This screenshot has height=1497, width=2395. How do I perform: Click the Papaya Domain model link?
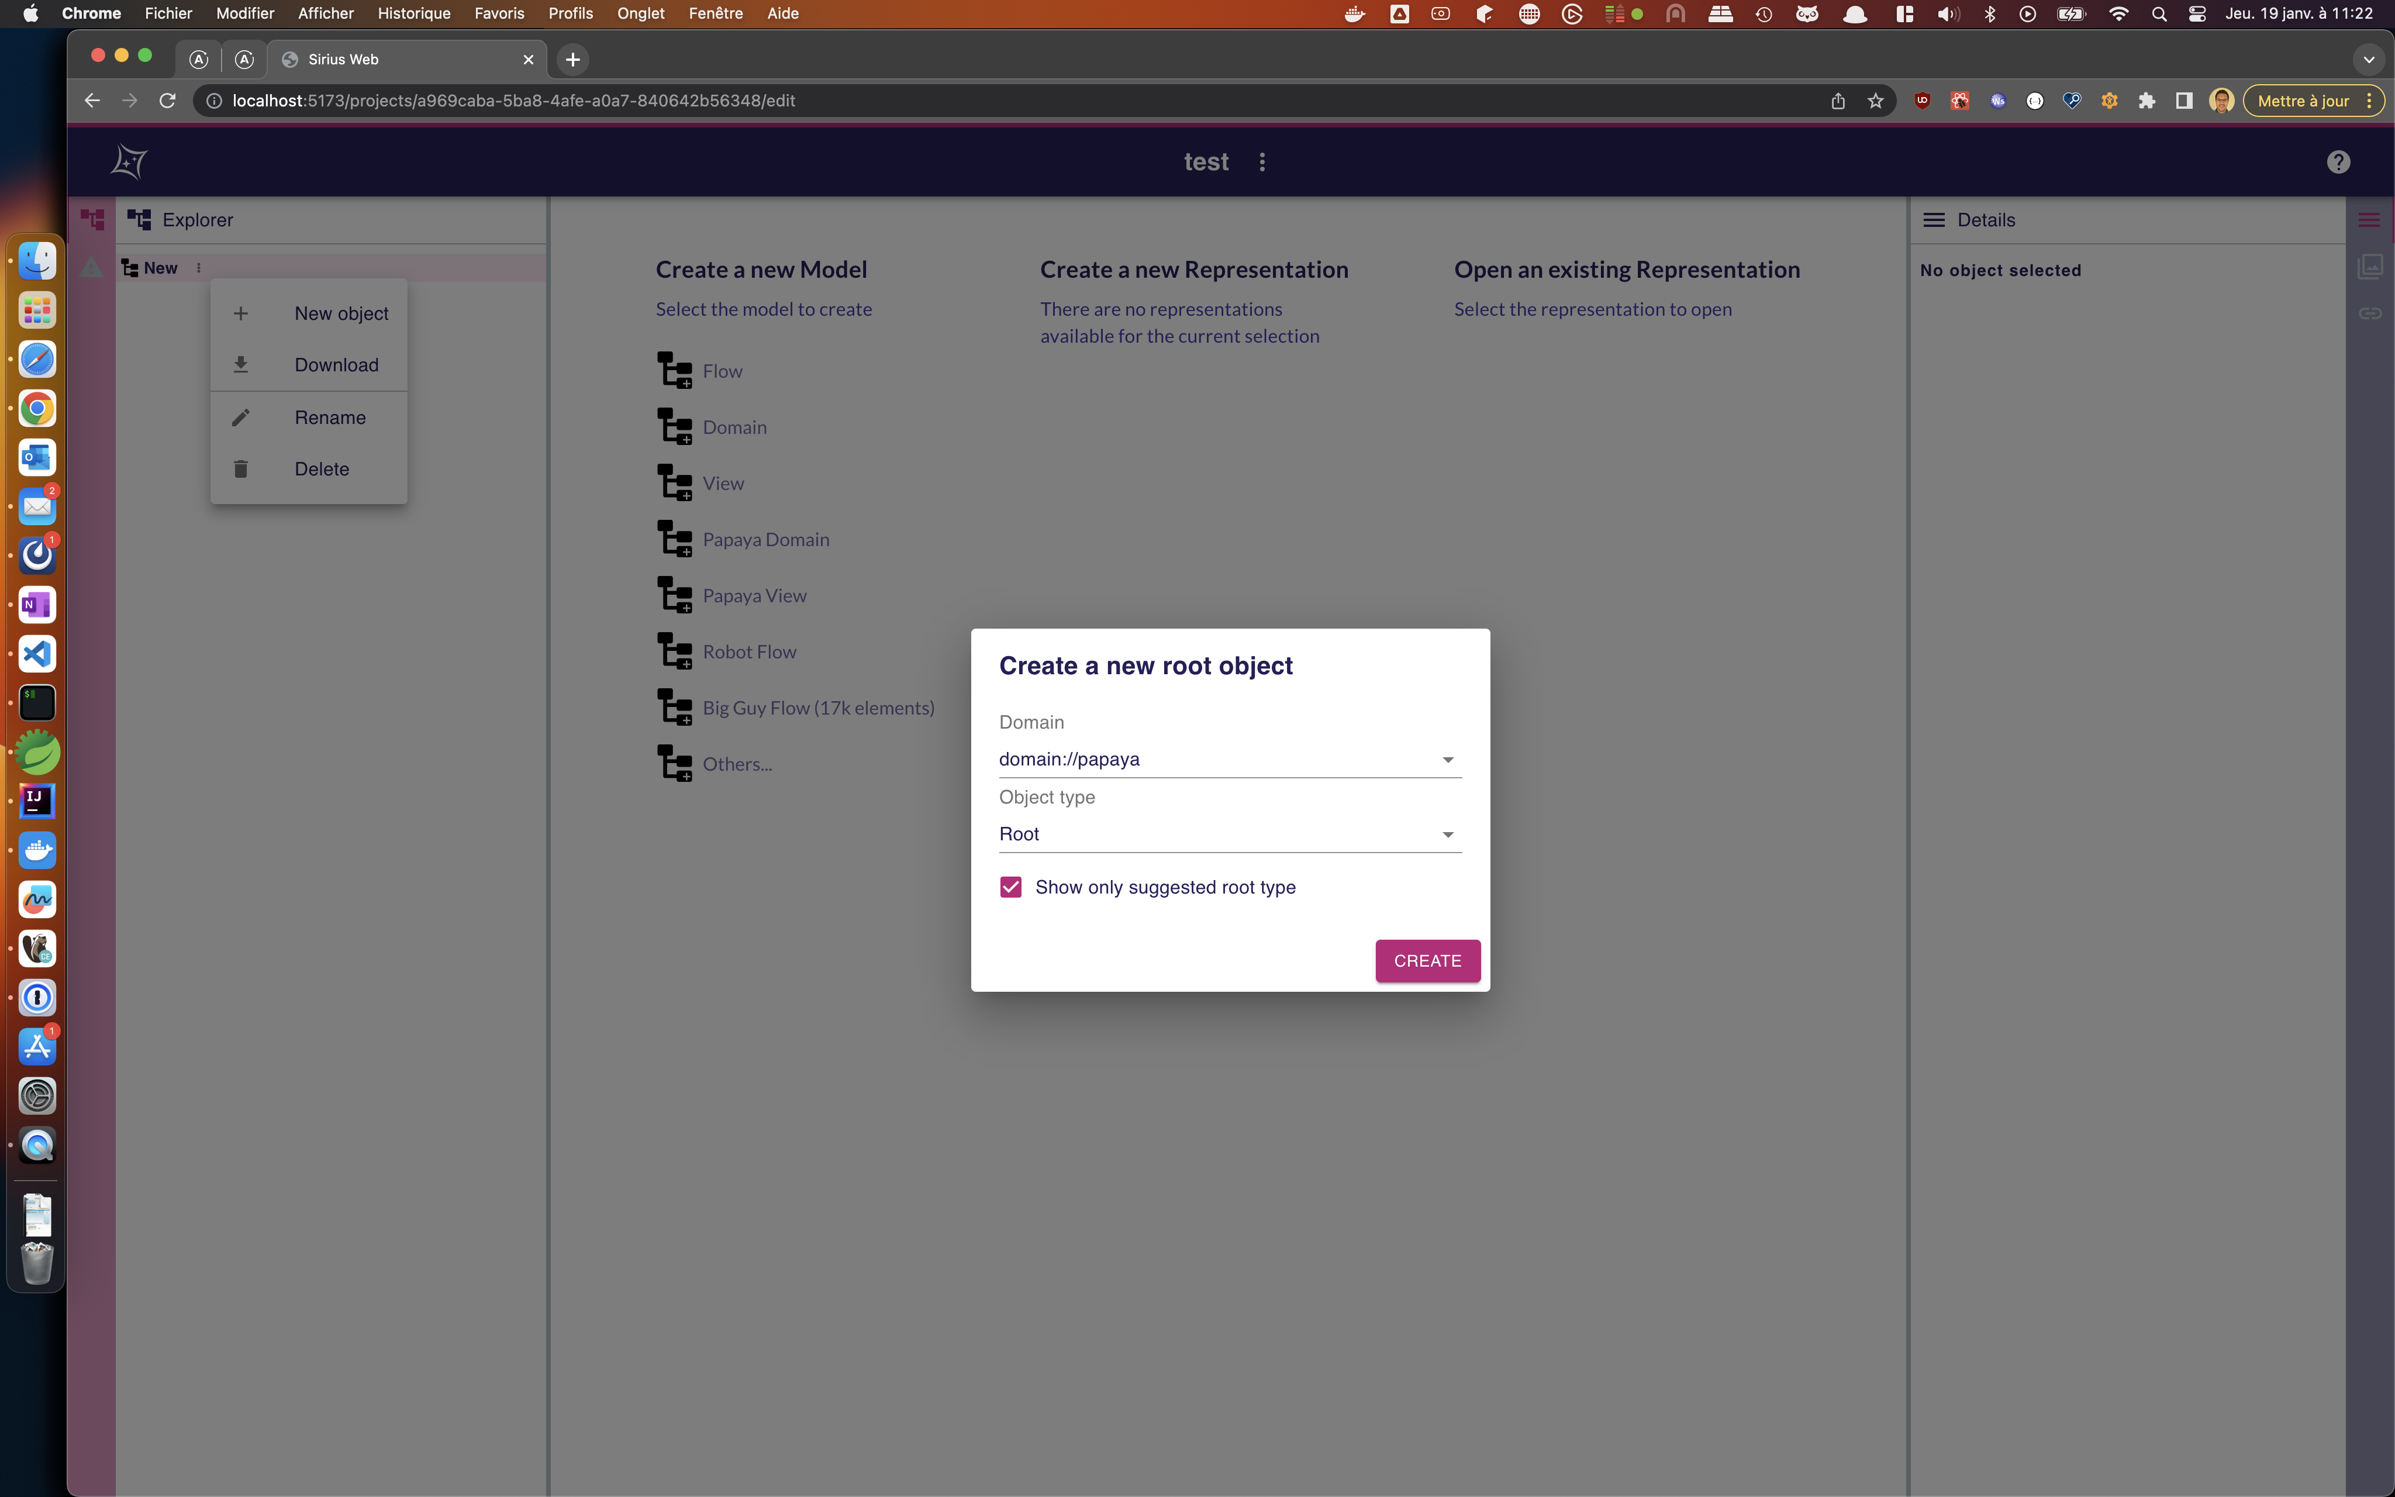765,540
